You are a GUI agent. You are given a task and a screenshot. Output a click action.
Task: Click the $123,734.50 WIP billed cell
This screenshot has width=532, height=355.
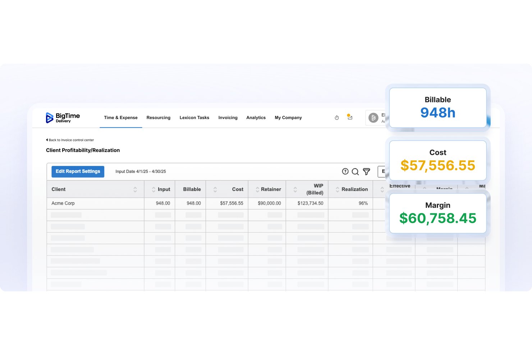click(x=310, y=203)
